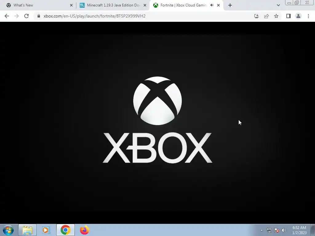Close the What's New tab

click(71, 6)
